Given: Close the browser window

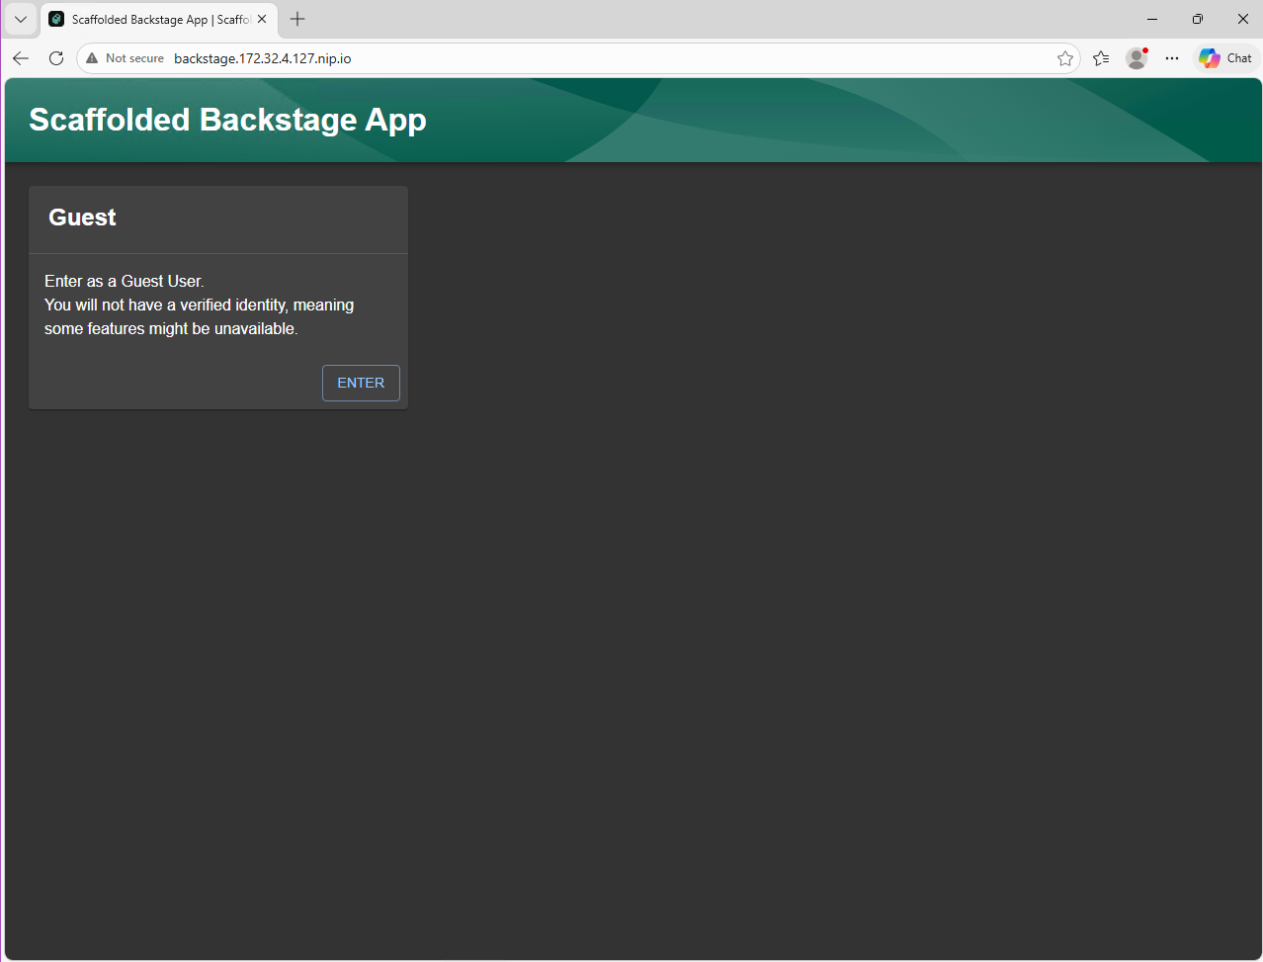Looking at the screenshot, I should click(x=1243, y=19).
